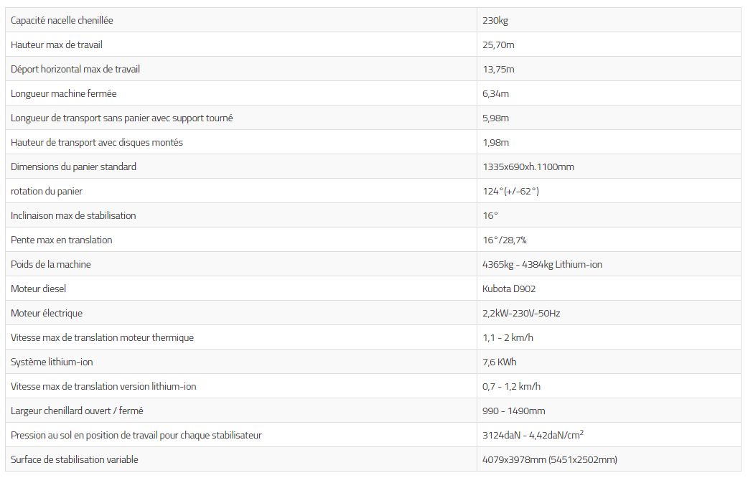Click the 'rotation du panier' label

click(47, 191)
